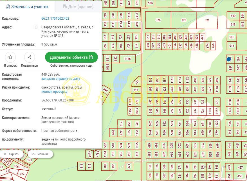Select parcel 519 on the map

tap(233, 24)
